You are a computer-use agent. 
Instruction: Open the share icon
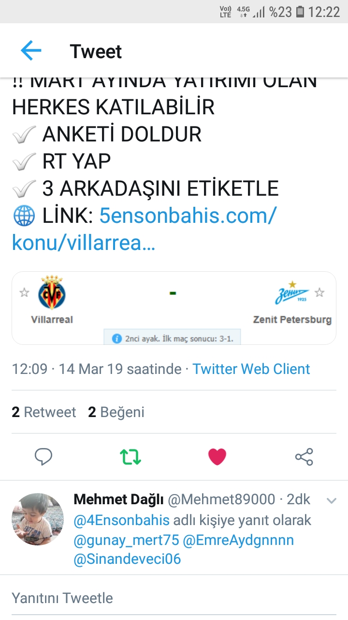tap(304, 456)
